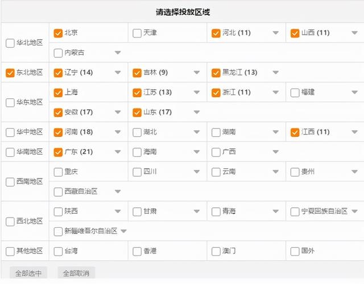Check the 宁夏回族自治区 checkbox
Image resolution: width=364 pixels, height=284 pixels.
tap(295, 212)
